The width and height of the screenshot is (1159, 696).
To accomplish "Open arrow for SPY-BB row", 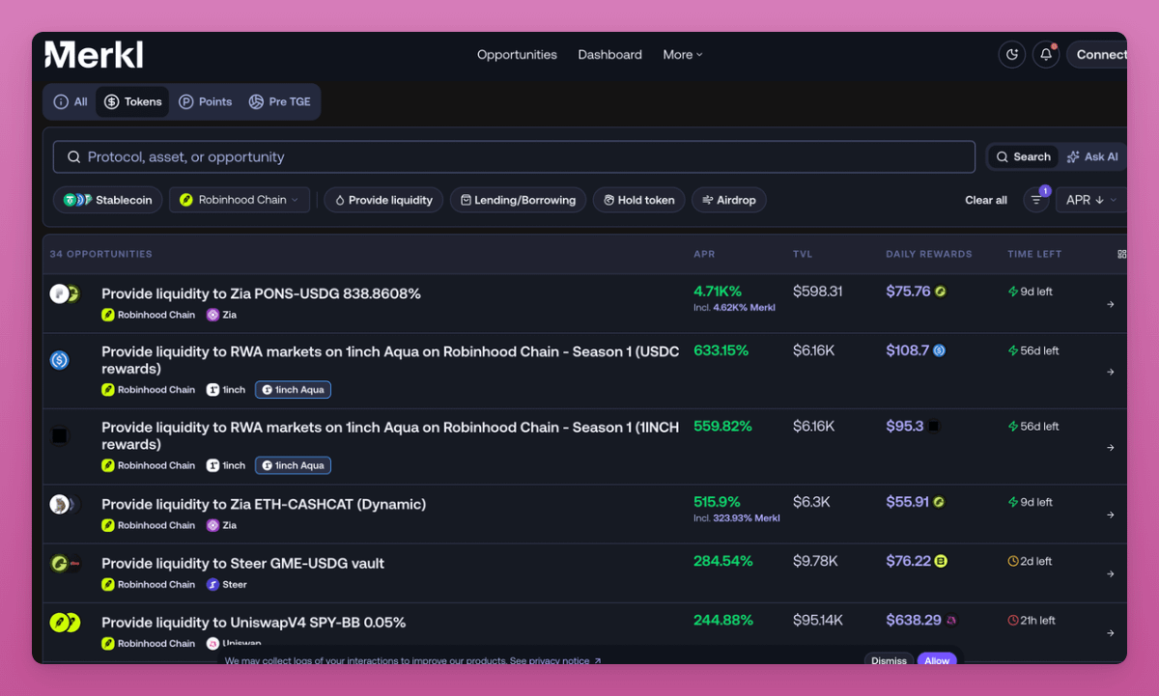I will [x=1111, y=633].
